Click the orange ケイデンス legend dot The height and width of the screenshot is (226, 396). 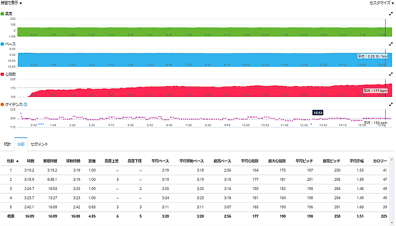[2, 104]
